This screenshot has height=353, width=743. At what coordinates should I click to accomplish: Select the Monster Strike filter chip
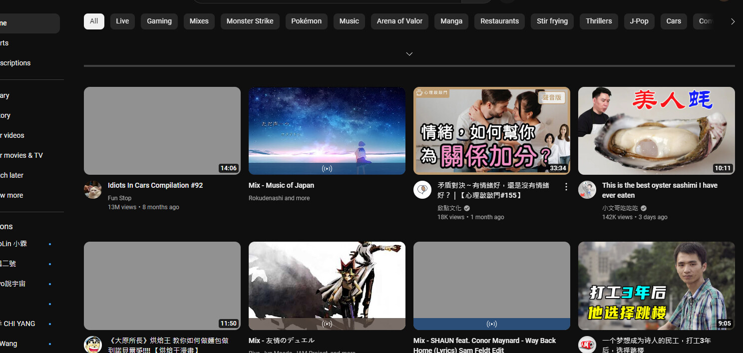[250, 21]
